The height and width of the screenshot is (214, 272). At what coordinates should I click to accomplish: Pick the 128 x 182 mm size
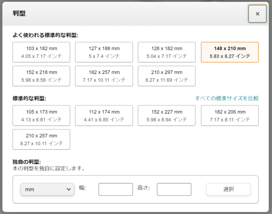167,52
